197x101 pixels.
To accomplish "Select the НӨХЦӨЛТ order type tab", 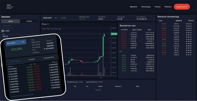I will (x=7, y=26).
